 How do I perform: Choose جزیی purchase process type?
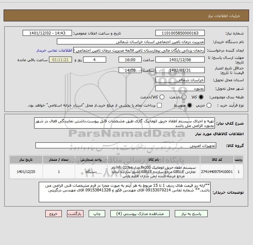click(x=209, y=105)
